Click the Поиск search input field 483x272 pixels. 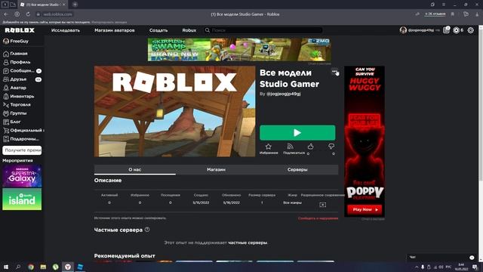266,30
